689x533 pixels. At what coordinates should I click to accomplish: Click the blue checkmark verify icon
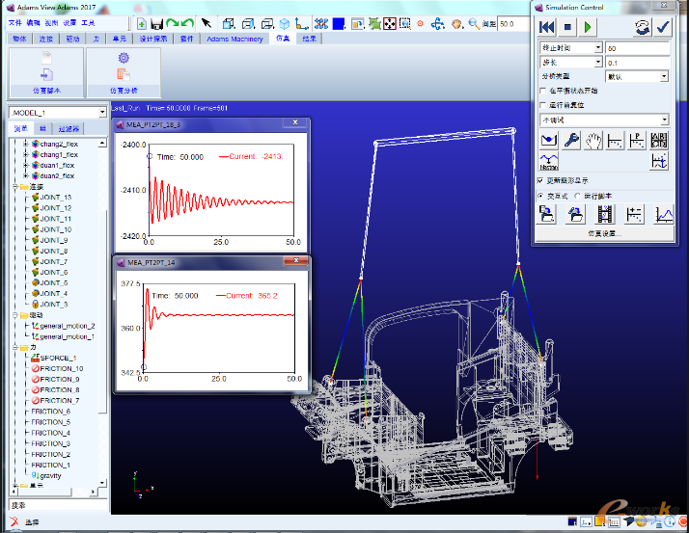coord(663,27)
